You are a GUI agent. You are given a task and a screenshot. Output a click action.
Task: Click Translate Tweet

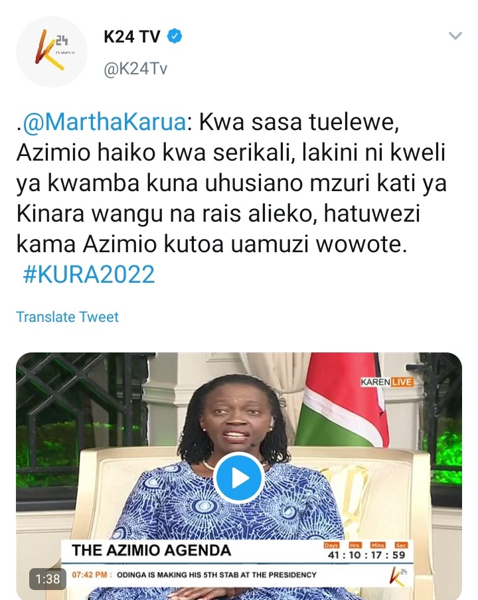pyautogui.click(x=67, y=317)
